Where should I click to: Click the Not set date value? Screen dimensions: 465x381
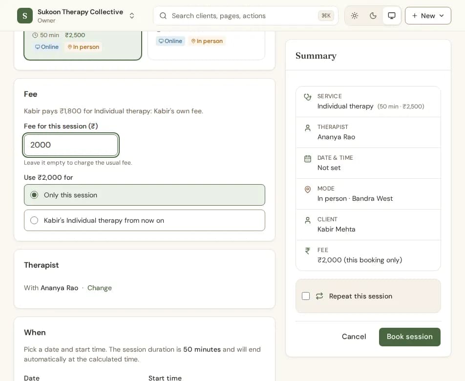click(329, 168)
